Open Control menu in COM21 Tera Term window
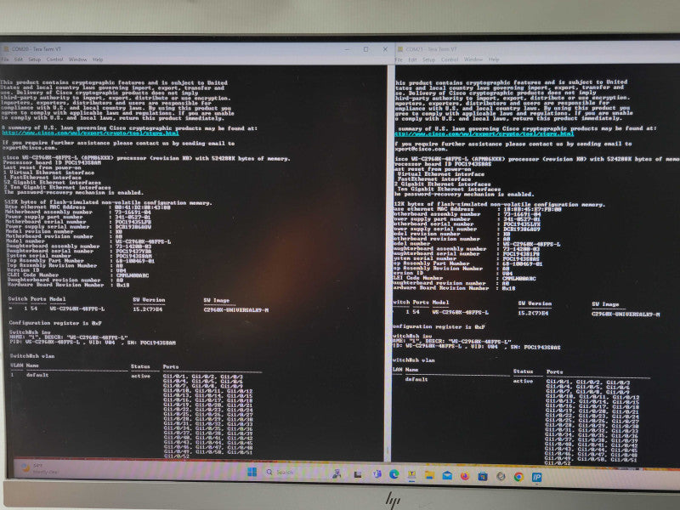 [x=450, y=59]
